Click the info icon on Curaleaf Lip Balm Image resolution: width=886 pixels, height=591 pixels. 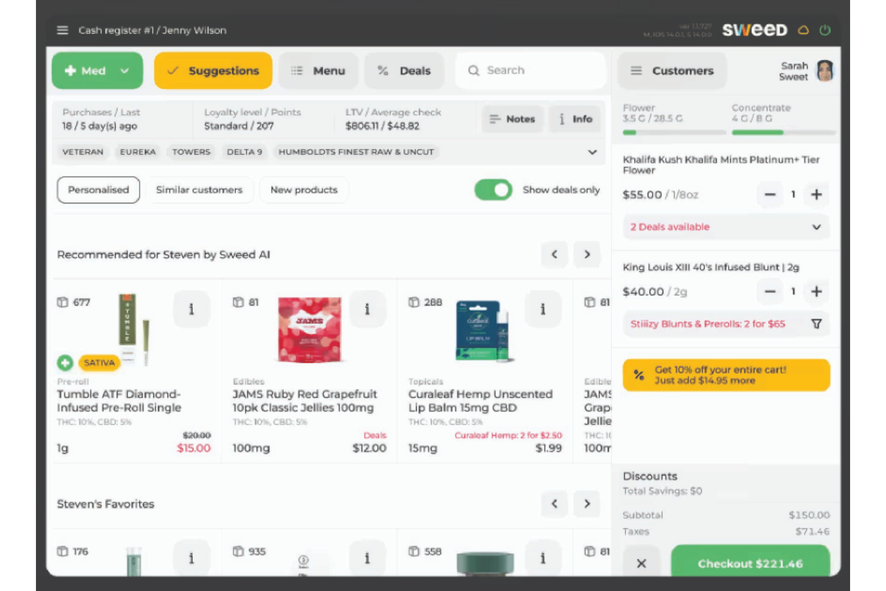543,309
